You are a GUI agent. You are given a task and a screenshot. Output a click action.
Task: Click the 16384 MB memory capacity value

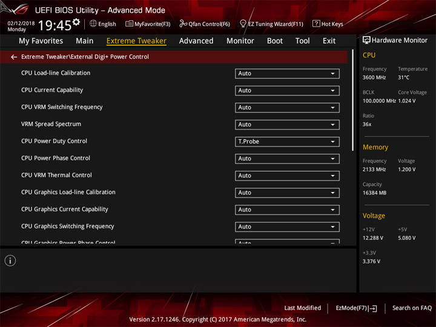point(374,193)
